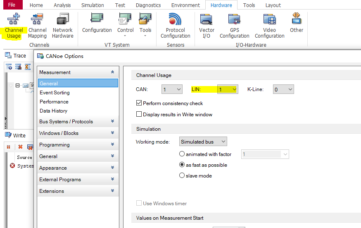Click the System error icon in Write window
361x228 pixels.
[12, 166]
